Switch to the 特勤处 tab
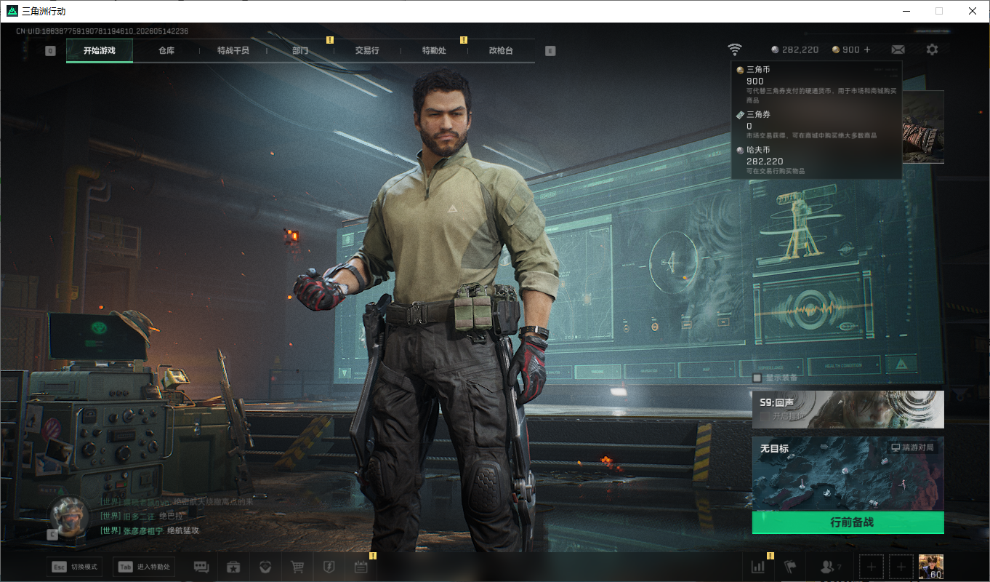This screenshot has height=582, width=990. 434,51
